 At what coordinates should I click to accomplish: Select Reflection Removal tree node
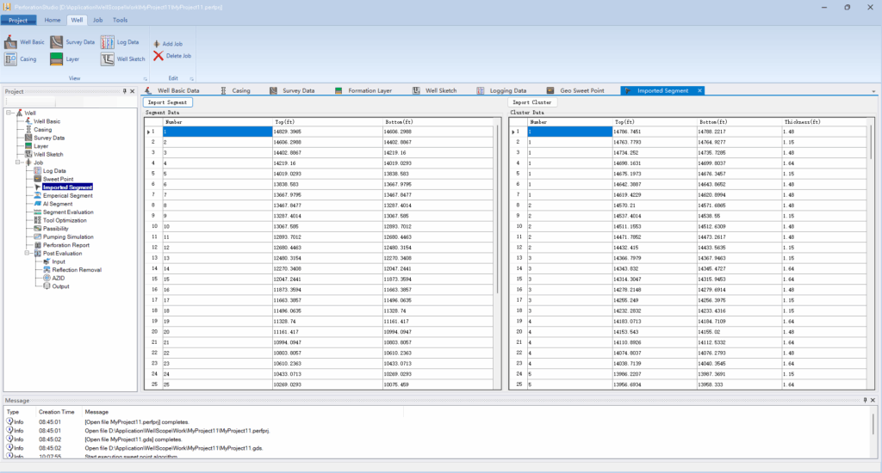click(x=77, y=270)
